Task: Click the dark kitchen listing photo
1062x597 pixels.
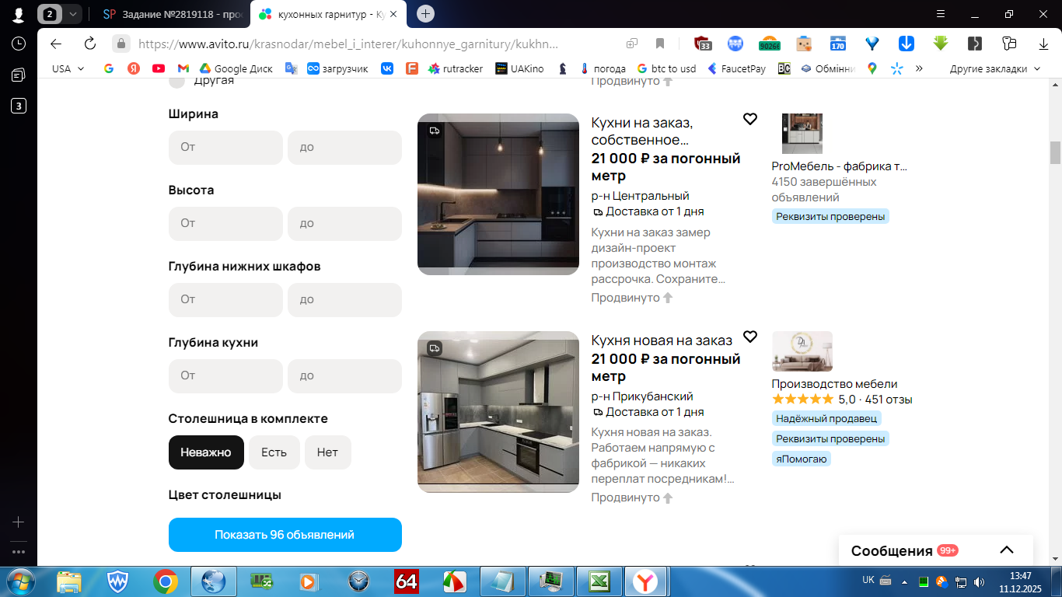Action: (498, 194)
